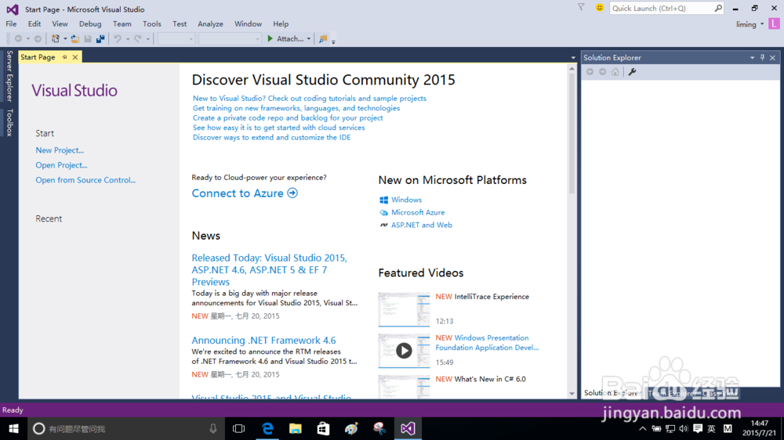784x440 pixels.
Task: Click the ASP.NET and Web link
Action: pyautogui.click(x=422, y=225)
